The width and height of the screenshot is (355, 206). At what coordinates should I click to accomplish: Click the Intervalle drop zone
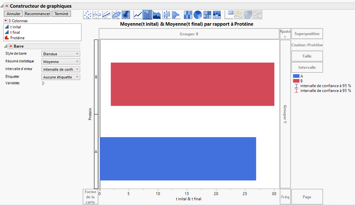[x=307, y=67]
